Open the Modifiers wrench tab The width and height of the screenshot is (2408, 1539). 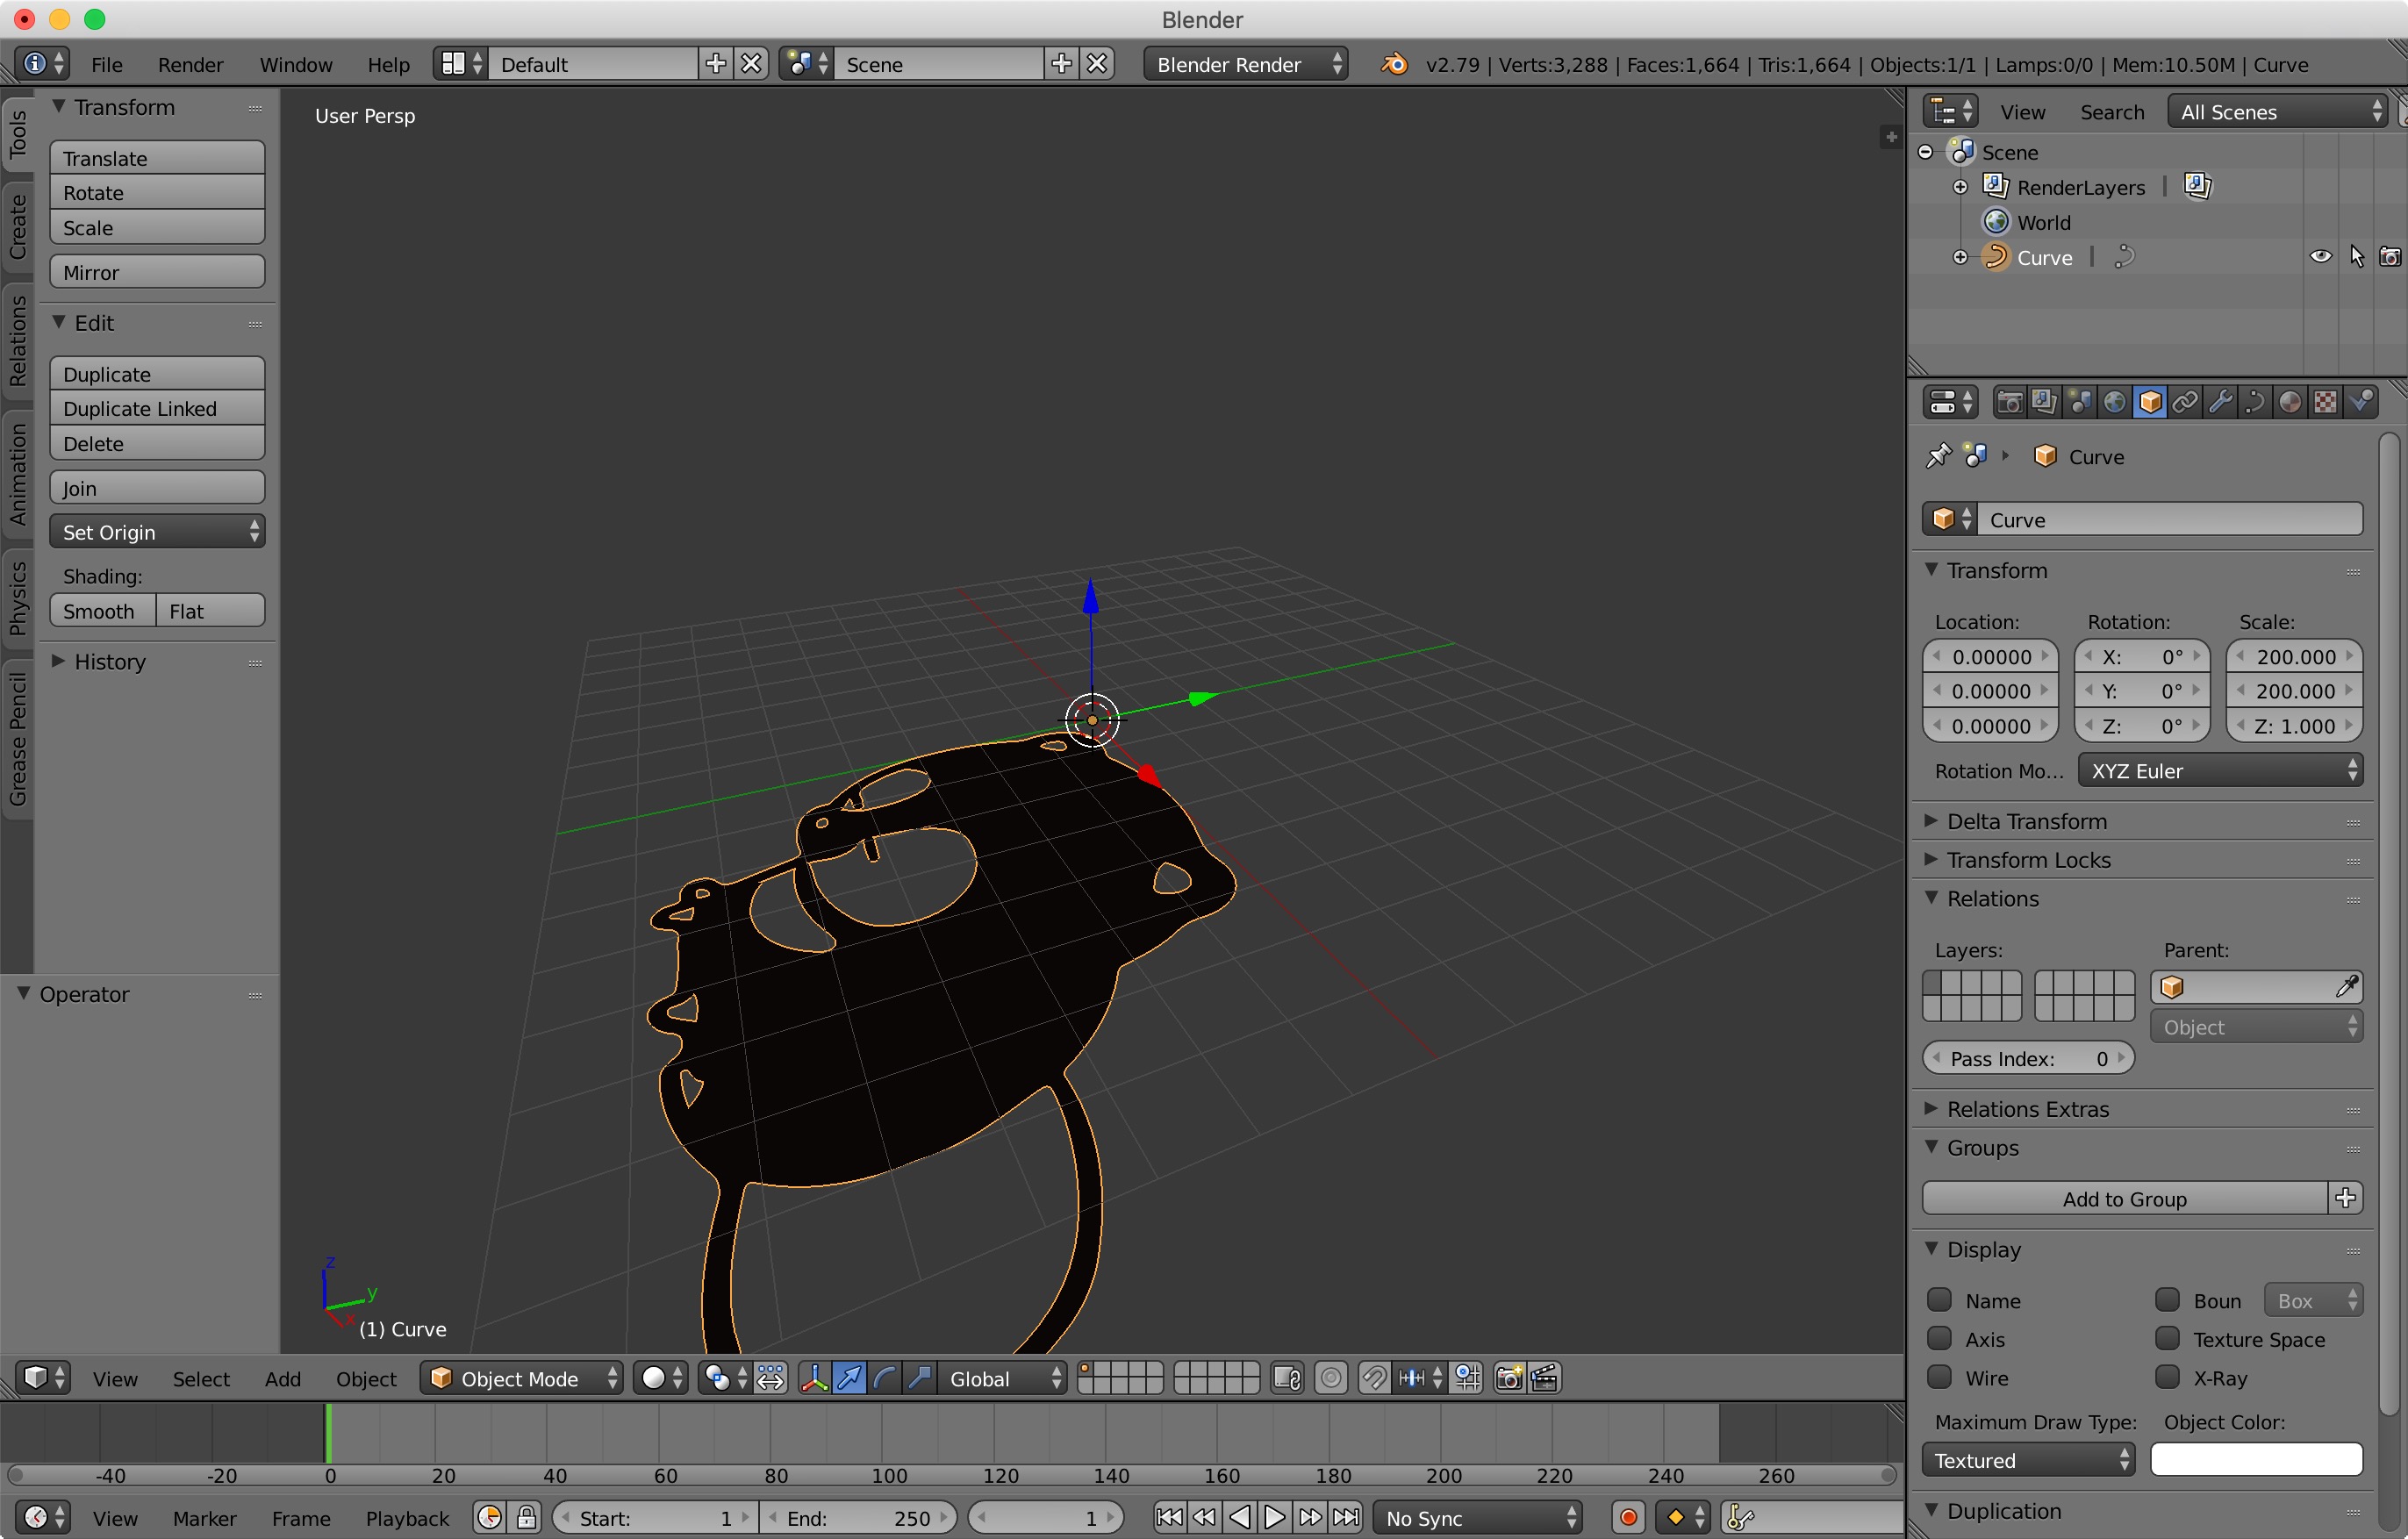pyautogui.click(x=2220, y=402)
